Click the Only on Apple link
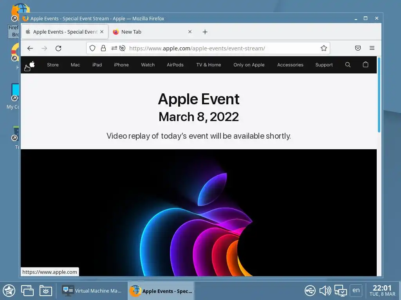This screenshot has width=401, height=300. (249, 65)
